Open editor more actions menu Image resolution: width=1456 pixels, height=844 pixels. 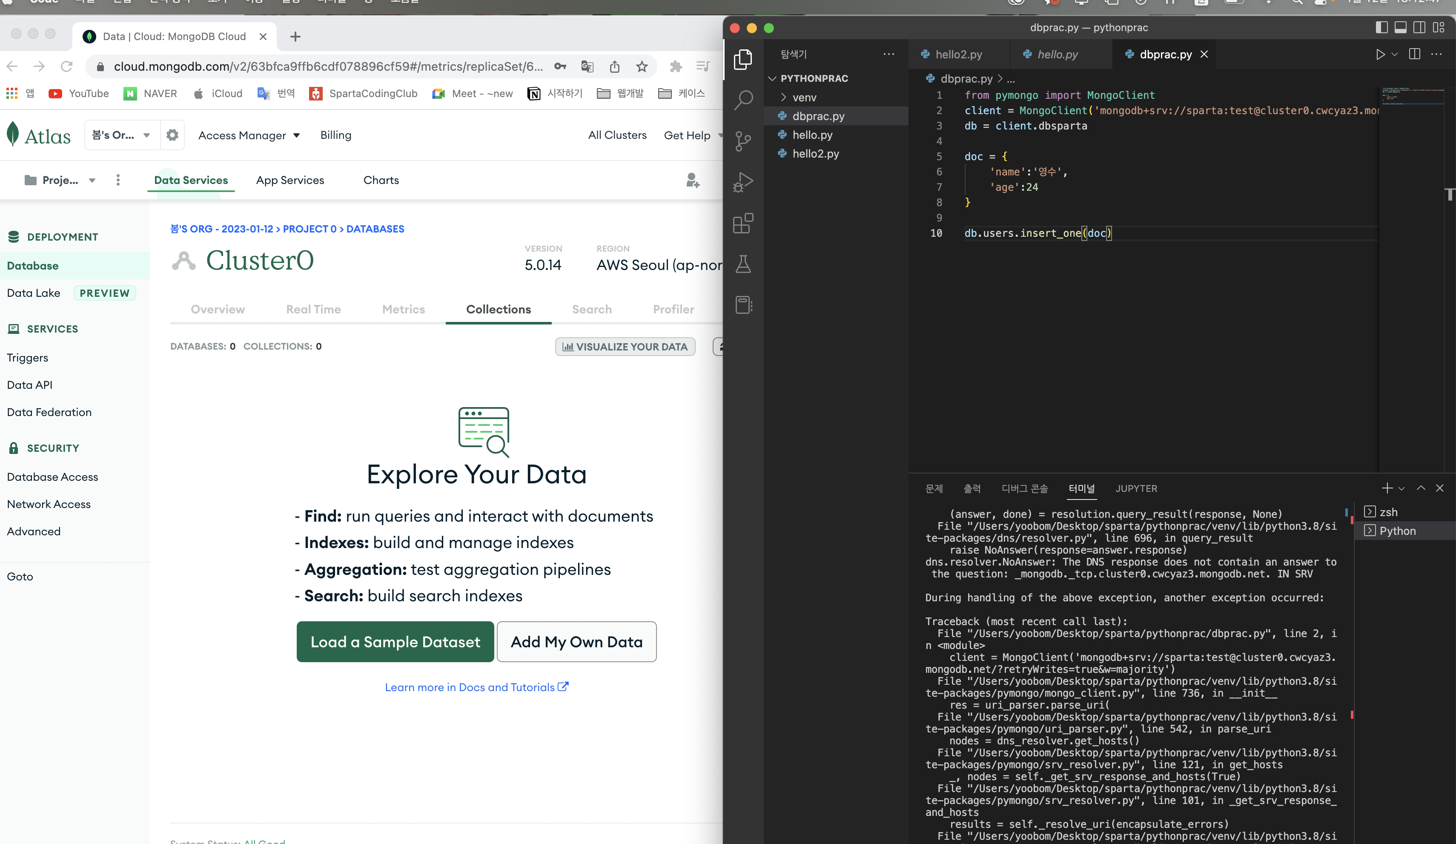[1436, 55]
